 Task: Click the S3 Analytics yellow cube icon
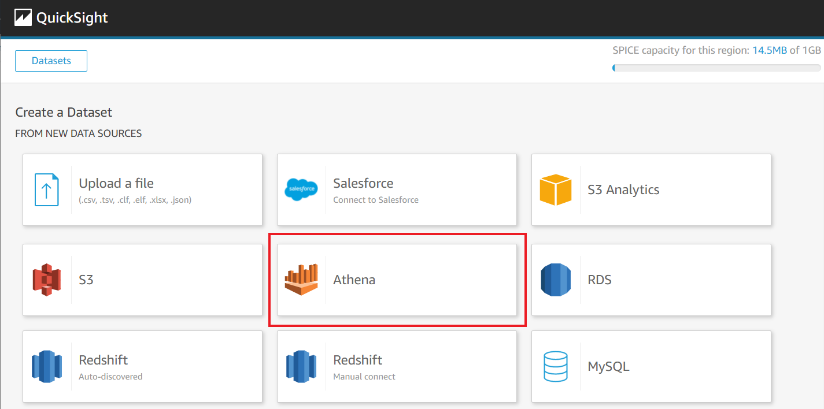[x=556, y=189]
